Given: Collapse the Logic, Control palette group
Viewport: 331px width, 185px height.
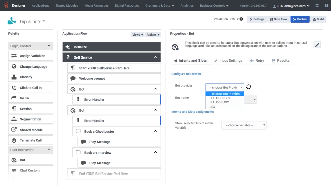Looking at the screenshot, I should 49,46.
